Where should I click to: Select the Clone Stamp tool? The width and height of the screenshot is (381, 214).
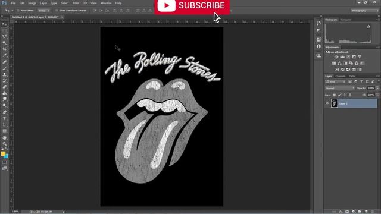point(4,74)
